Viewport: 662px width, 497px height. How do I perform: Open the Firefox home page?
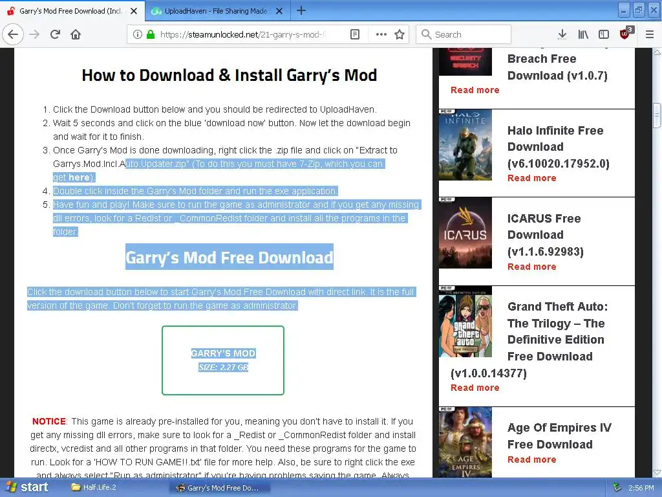tap(76, 34)
